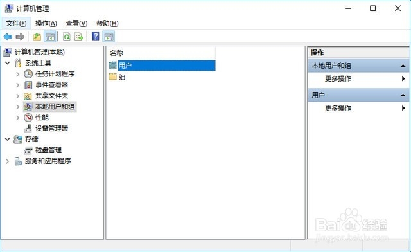Collapse the 系统工具 tree node

(8, 63)
